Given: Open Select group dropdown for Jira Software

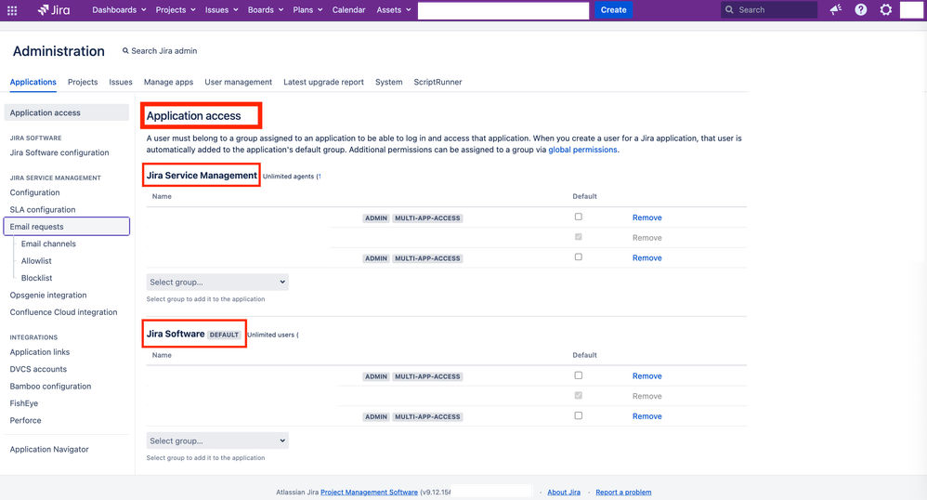Looking at the screenshot, I should 217,441.
